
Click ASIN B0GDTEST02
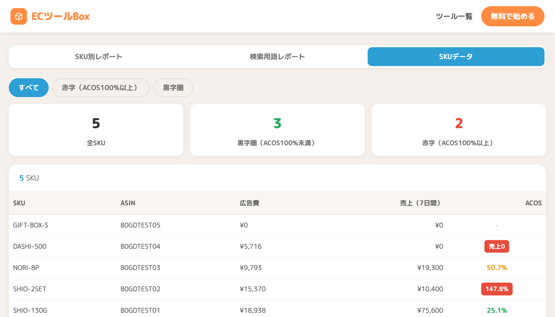click(140, 289)
